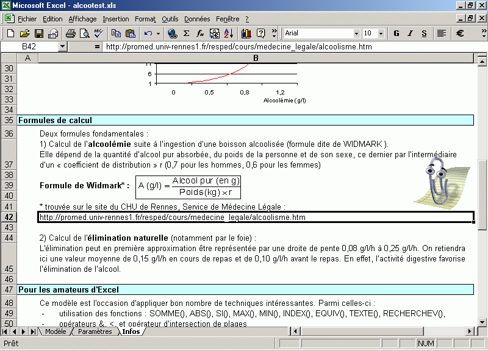Click the "Formules de calcul" heading cell
Screen dimensions: 488x351
click(246, 120)
